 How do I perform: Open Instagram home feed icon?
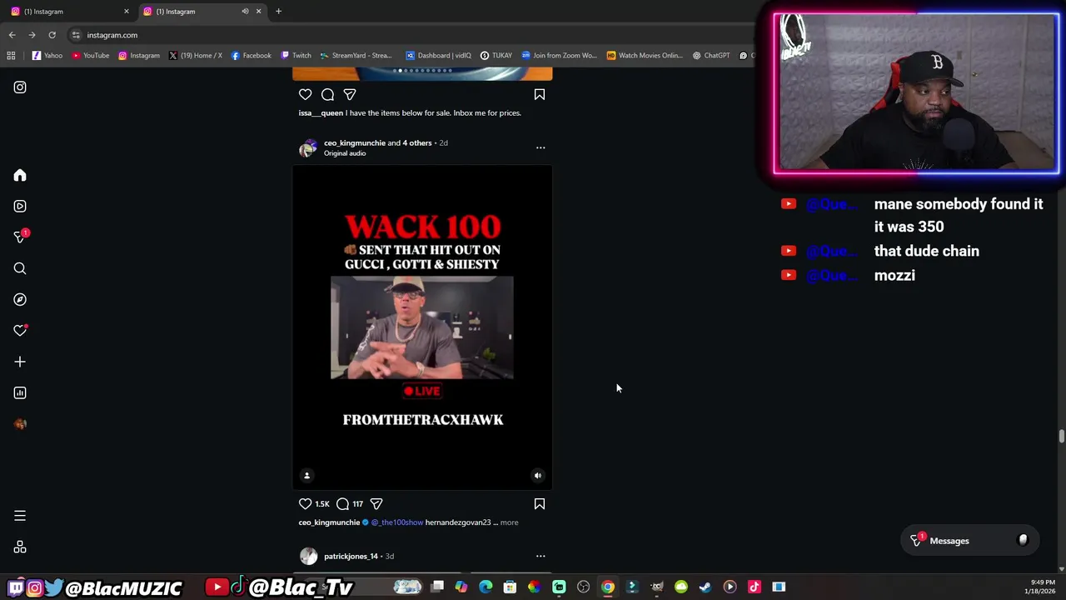20,175
